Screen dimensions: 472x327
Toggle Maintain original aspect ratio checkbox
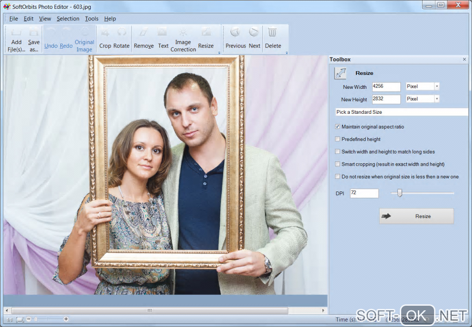337,127
